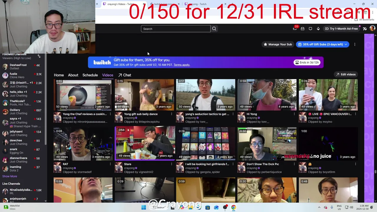
Task: Open Chrome from the taskbar
Action: (234, 207)
